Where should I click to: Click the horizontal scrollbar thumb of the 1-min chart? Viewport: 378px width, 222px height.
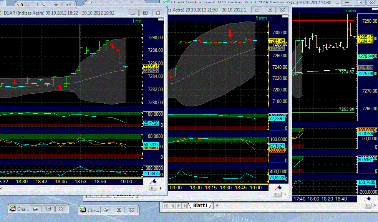(152, 188)
